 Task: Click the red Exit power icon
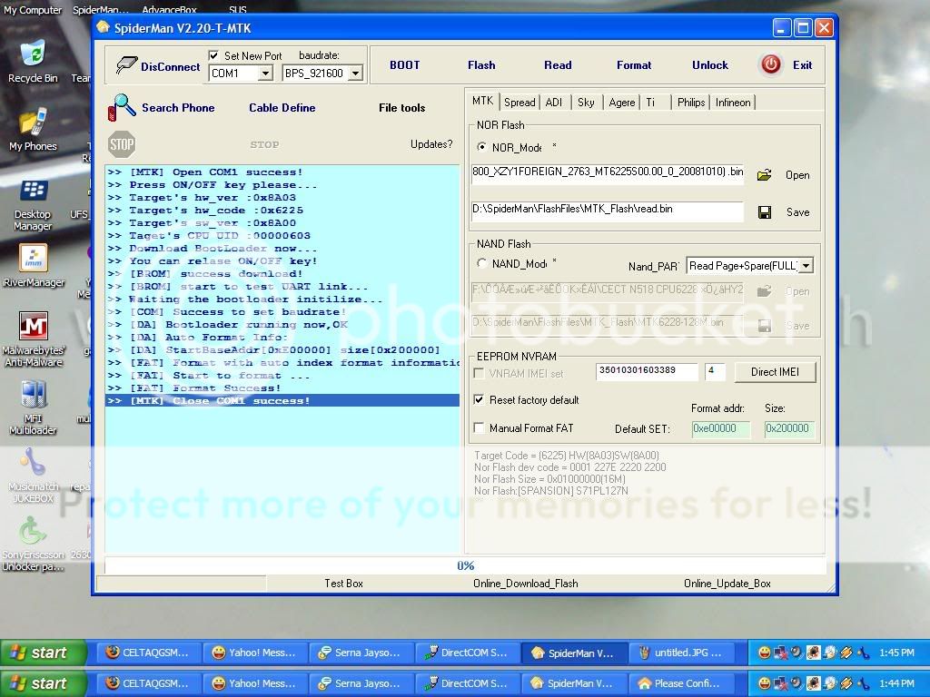tap(770, 64)
